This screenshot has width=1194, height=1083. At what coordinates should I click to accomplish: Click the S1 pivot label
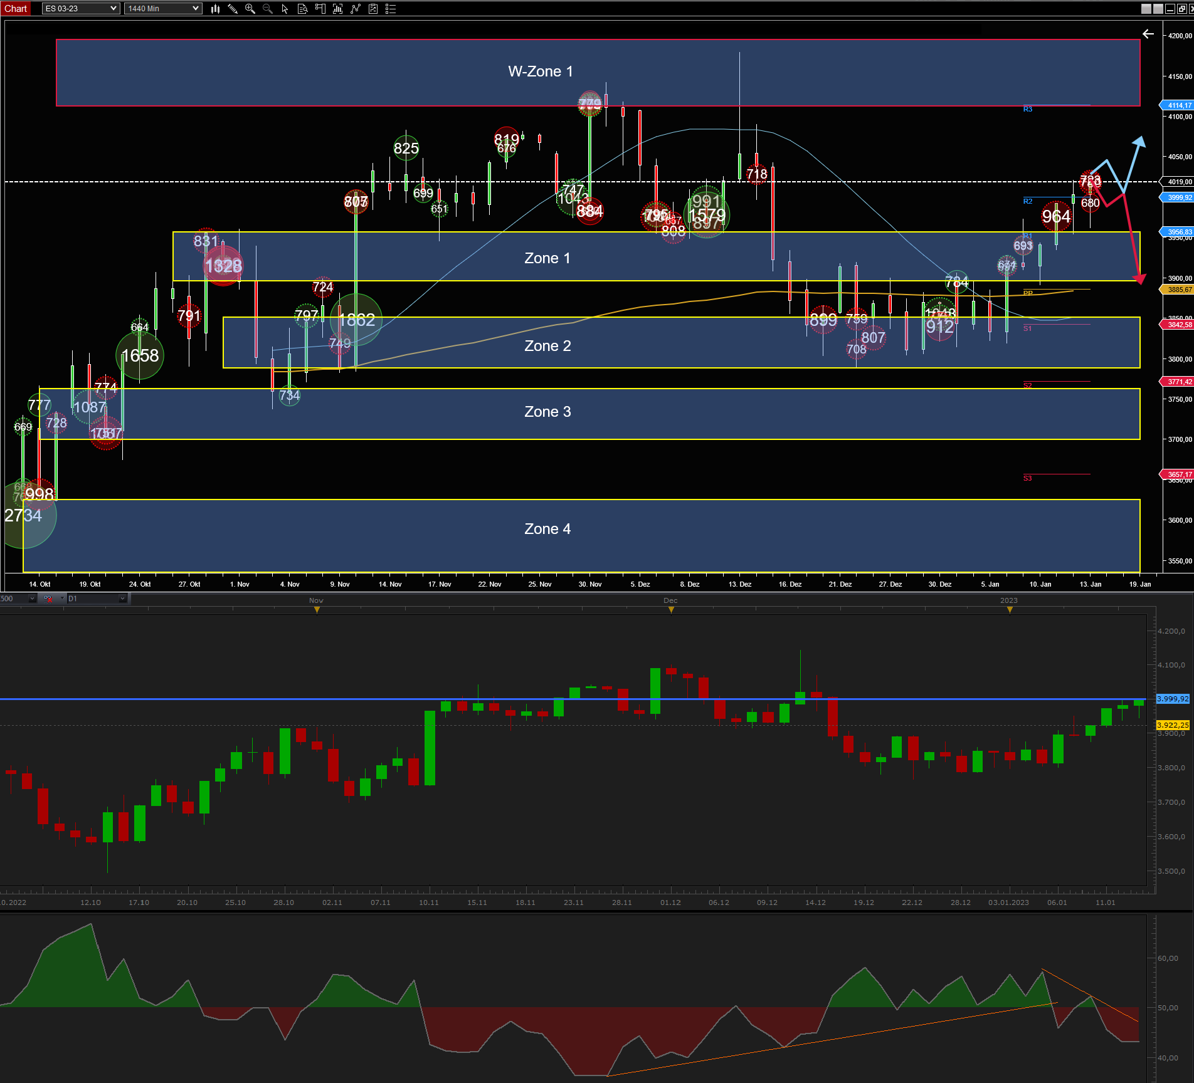[1028, 328]
